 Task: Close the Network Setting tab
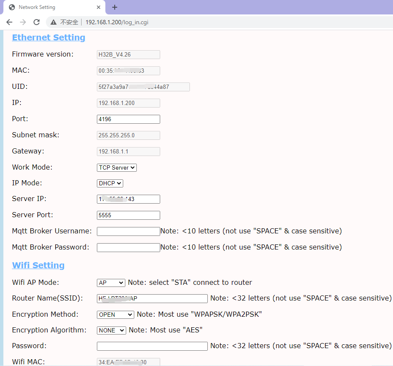(x=98, y=7)
